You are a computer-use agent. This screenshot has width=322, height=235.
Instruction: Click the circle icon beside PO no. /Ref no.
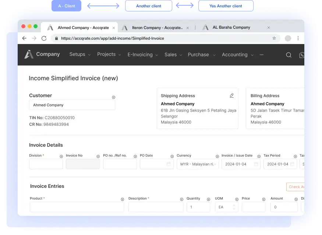tap(135, 156)
